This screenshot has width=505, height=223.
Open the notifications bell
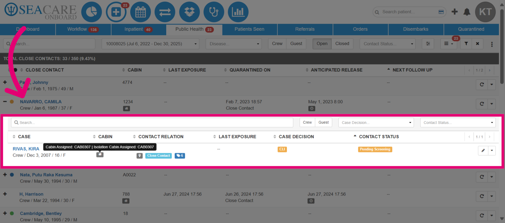[x=467, y=12]
